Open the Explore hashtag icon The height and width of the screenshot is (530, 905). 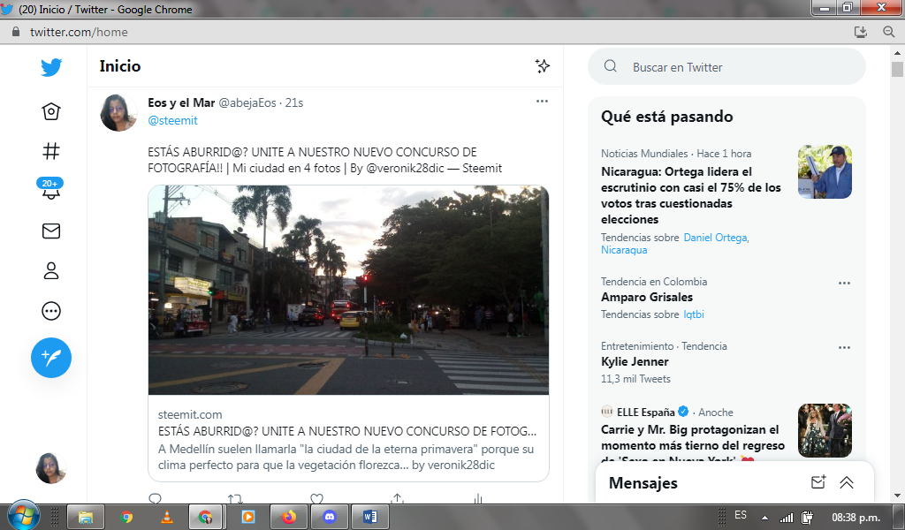pos(50,152)
